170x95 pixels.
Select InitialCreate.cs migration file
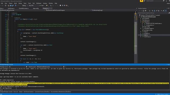[154, 23]
